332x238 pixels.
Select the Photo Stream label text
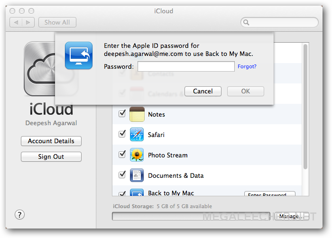tap(168, 155)
